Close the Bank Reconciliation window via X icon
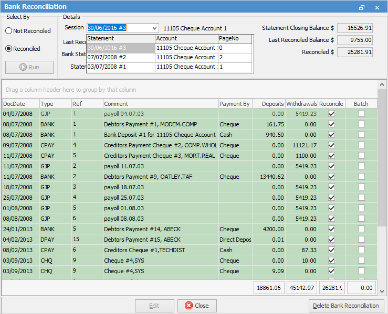This screenshot has width=388, height=314. click(x=377, y=7)
